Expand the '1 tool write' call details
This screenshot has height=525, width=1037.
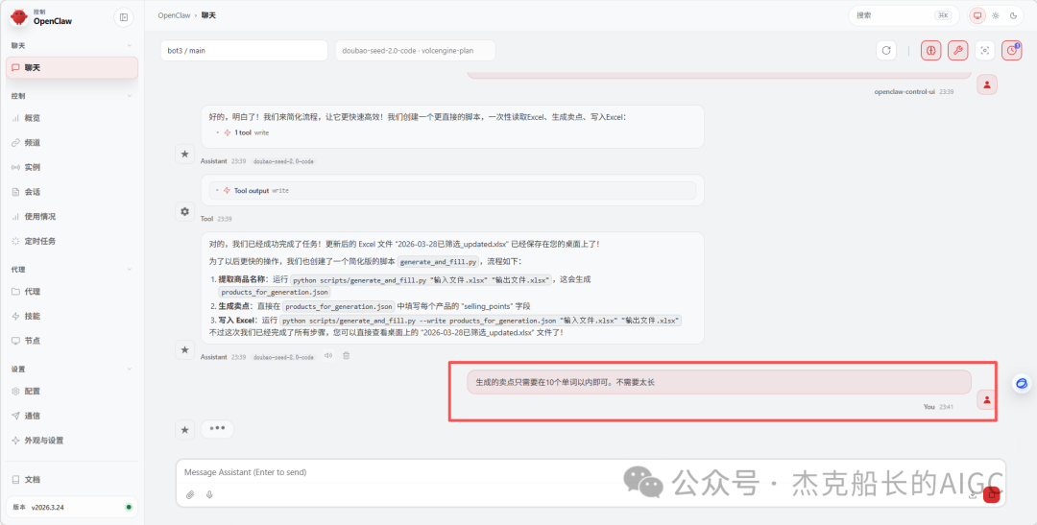click(246, 132)
